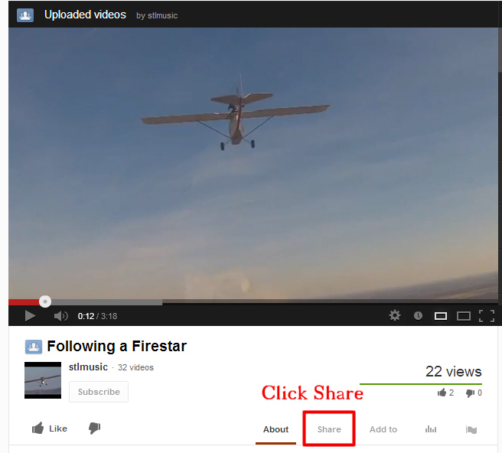Open the Add to menu
Image resolution: width=502 pixels, height=453 pixels.
pyautogui.click(x=383, y=429)
